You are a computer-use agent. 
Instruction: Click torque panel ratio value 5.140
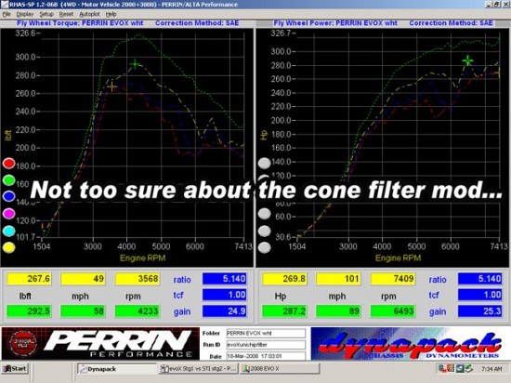(225, 279)
